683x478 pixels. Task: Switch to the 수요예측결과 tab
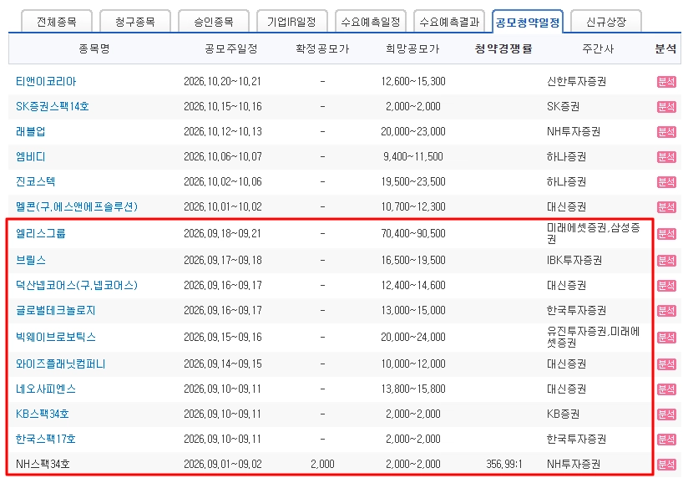point(448,22)
